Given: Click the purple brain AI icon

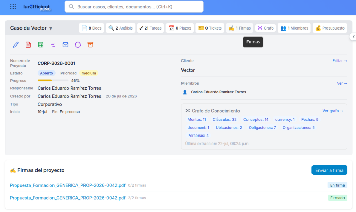Looking at the screenshot, I should click(78, 45).
